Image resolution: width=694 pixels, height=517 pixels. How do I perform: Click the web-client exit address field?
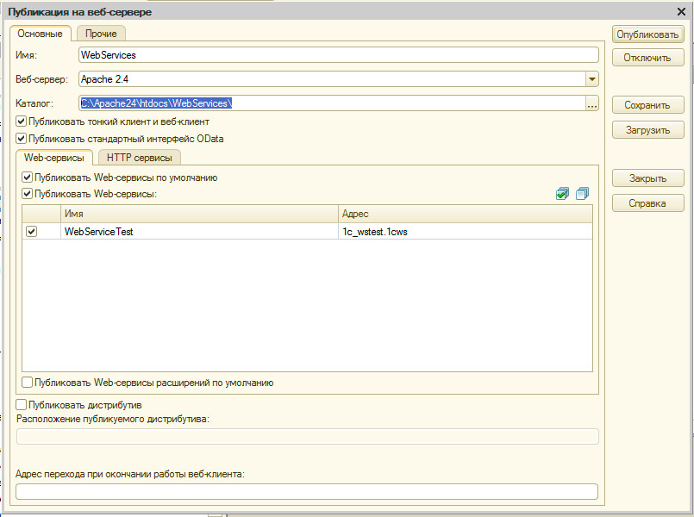pyautogui.click(x=307, y=492)
